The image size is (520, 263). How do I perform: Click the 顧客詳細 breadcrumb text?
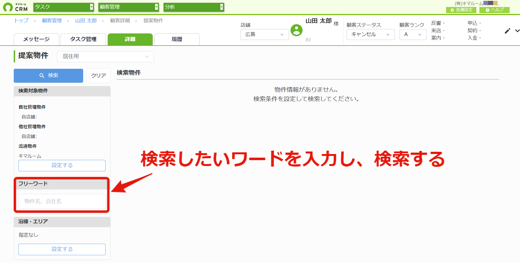pyautogui.click(x=120, y=20)
